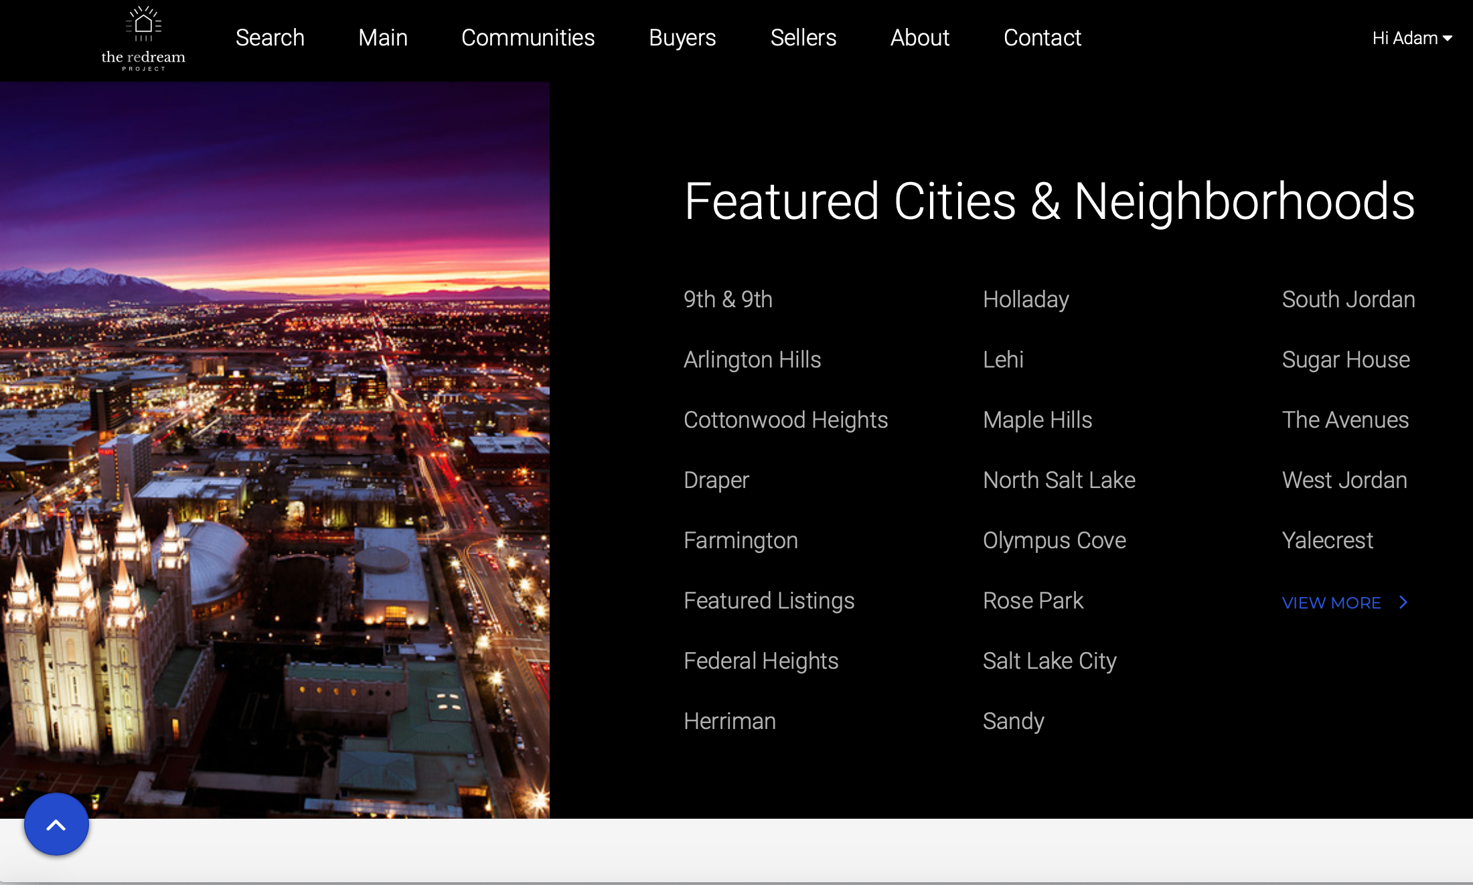Open the Olympus Cove link
This screenshot has height=885, width=1473.
point(1054,540)
